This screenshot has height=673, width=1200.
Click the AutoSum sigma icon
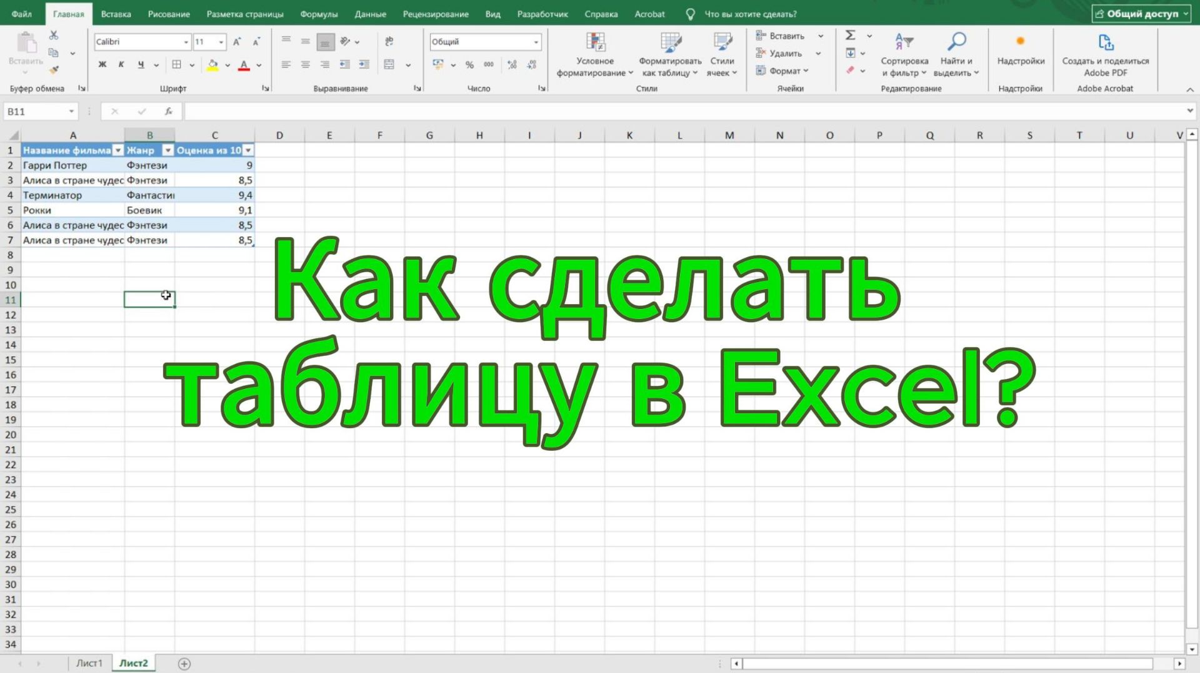click(x=851, y=36)
